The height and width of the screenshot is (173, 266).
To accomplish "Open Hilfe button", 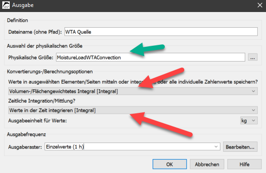I will pyautogui.click(x=245, y=164).
